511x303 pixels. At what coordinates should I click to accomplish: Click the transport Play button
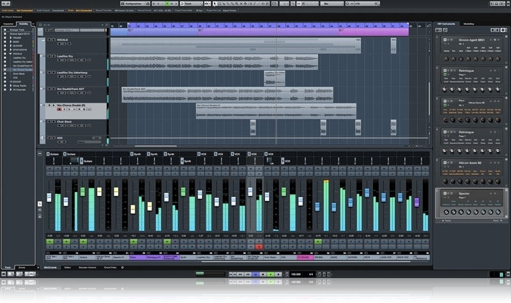271,274
